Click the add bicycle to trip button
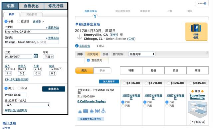 pos(91,119)
